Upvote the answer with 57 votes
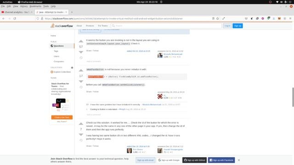 coord(81,41)
